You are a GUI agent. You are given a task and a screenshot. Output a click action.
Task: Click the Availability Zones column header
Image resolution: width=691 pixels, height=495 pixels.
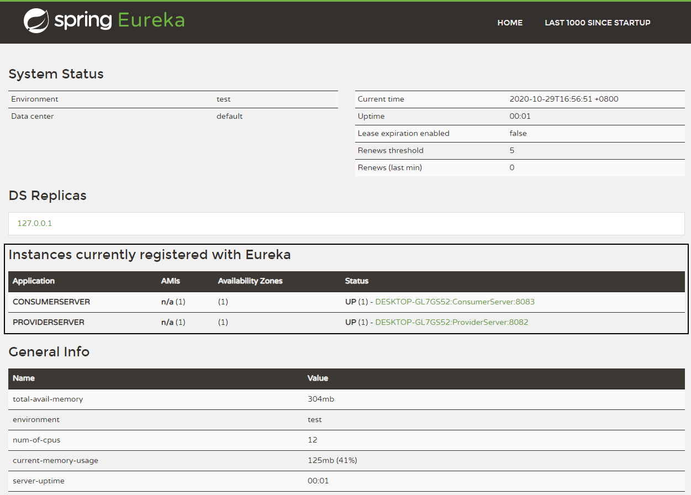point(250,281)
